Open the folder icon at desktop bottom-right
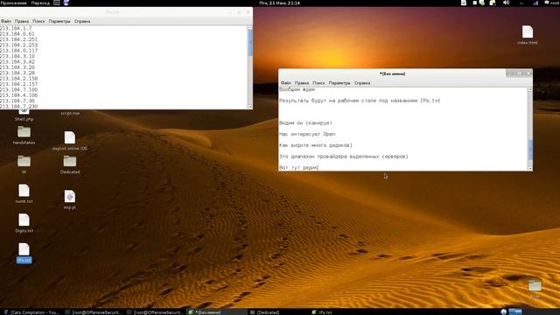Image resolution: width=560 pixels, height=315 pixels. coord(535,286)
